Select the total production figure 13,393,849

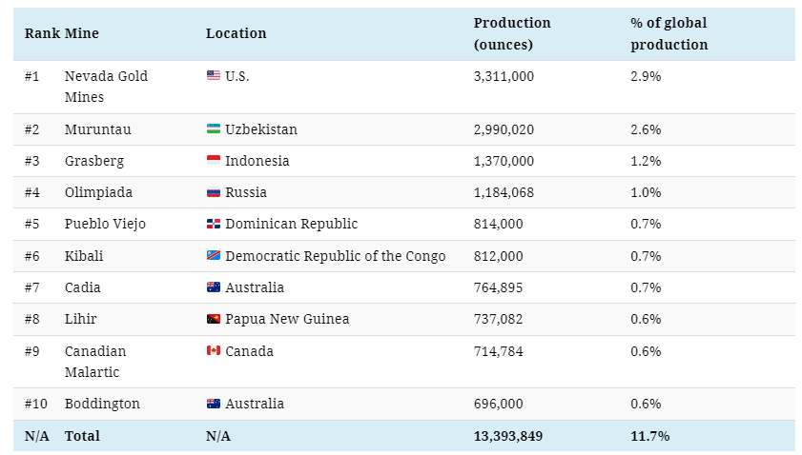509,436
